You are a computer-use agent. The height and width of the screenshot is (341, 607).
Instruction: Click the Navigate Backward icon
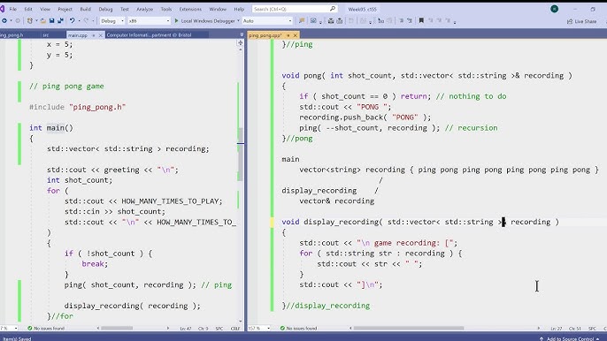click(4, 21)
